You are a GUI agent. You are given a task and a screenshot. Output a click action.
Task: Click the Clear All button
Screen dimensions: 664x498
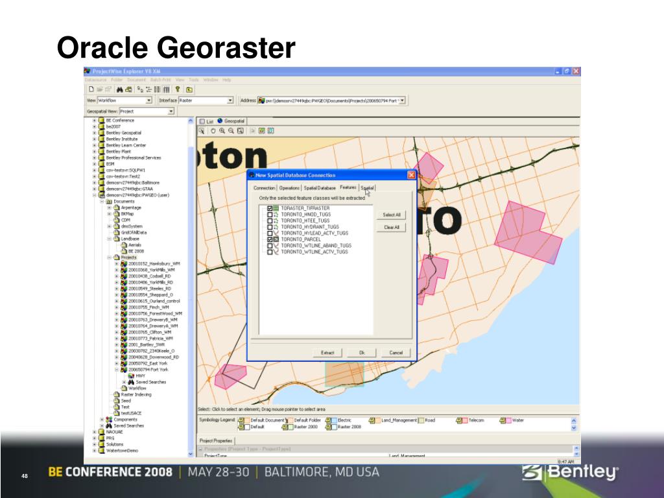(391, 228)
